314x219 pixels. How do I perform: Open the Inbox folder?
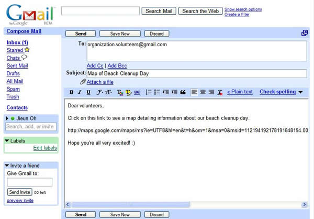[17, 42]
